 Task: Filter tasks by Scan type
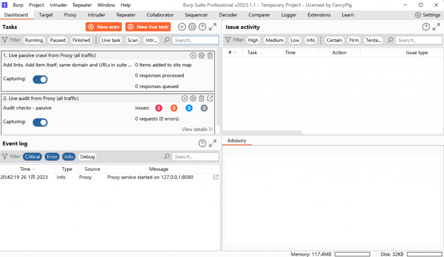[x=133, y=40]
